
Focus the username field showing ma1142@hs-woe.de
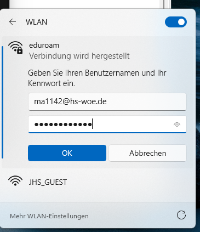(107, 101)
